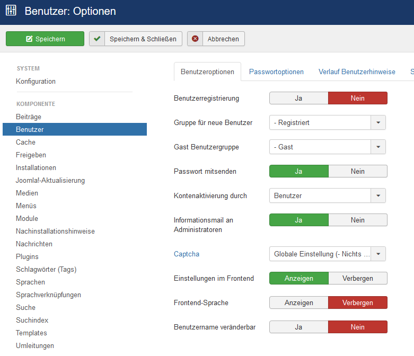The image size is (414, 356).
Task: Select Joomla!-Aktualisierung in the component list
Action: pyautogui.click(x=50, y=180)
